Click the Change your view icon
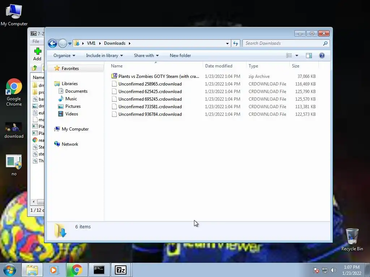 [x=289, y=56]
